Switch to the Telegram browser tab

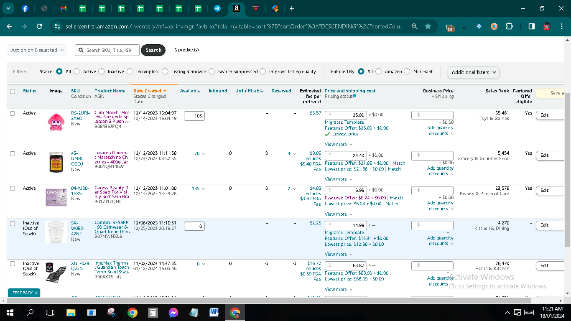coord(217,8)
